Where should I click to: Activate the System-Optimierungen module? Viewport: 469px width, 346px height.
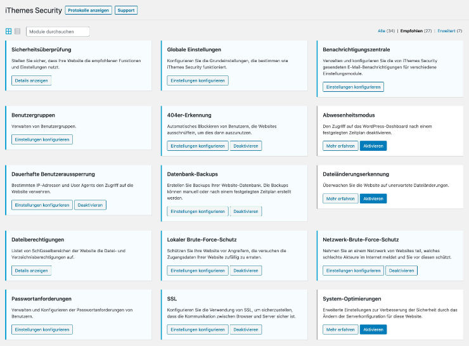coord(373,330)
